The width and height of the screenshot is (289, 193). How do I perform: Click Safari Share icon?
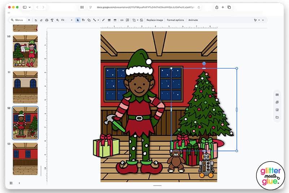coord(217,7)
